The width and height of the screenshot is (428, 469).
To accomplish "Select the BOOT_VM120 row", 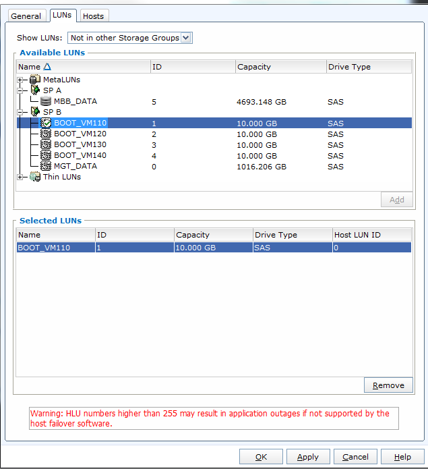I will pyautogui.click(x=214, y=134).
